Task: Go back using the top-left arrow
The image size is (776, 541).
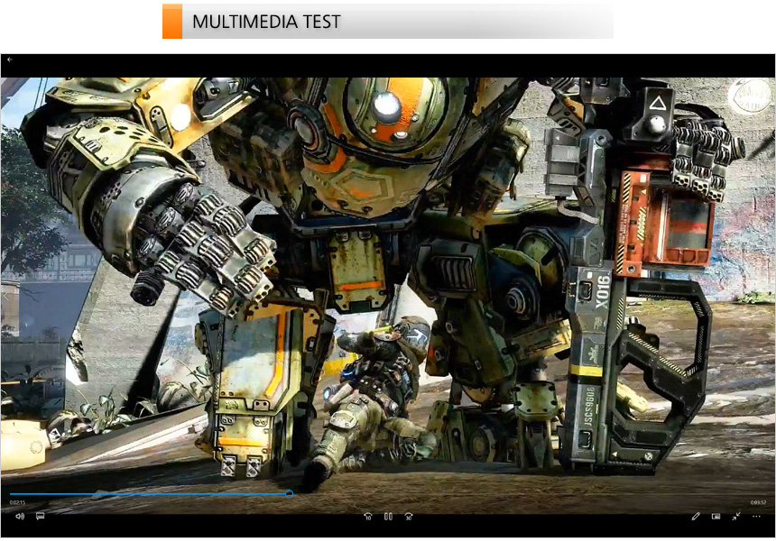Action: pos(10,60)
